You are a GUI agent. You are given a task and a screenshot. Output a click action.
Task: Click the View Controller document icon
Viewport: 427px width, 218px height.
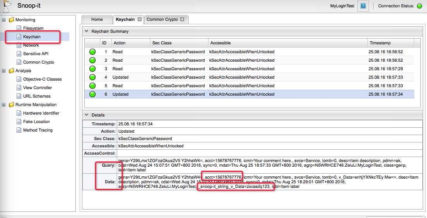coord(19,88)
